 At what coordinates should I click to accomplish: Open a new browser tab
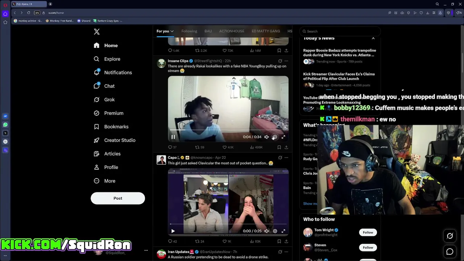point(50,4)
